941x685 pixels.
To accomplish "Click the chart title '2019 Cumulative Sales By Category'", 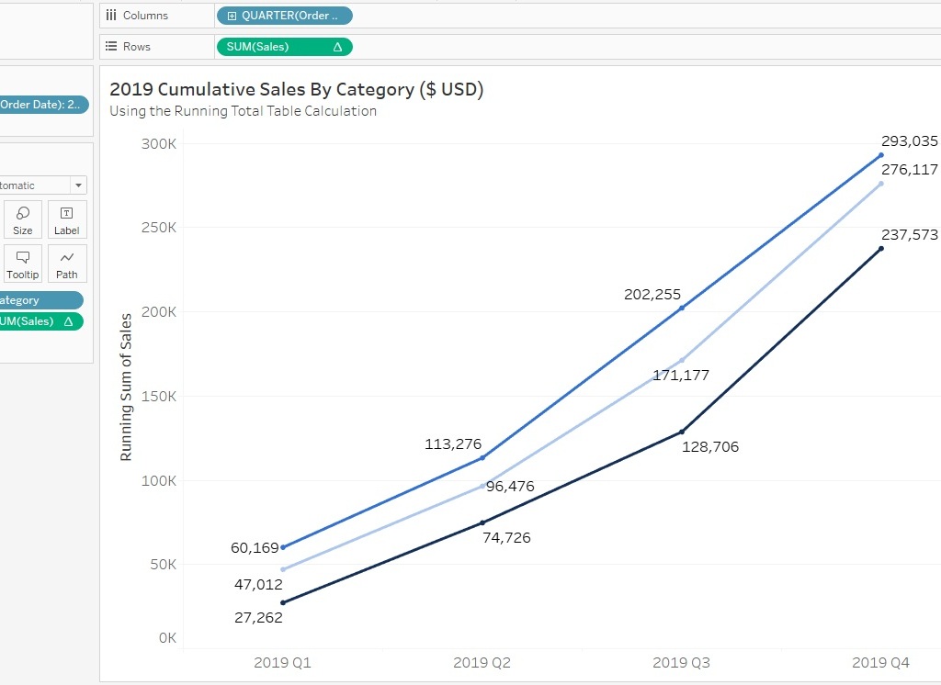I will (296, 89).
